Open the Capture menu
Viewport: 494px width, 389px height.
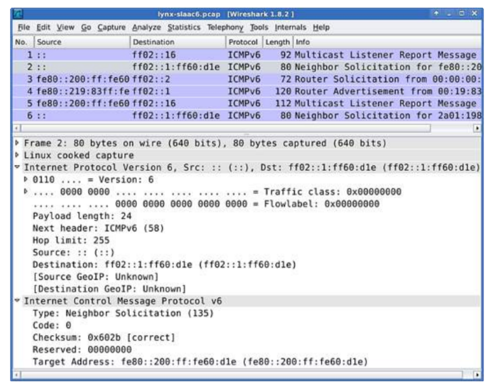pos(113,27)
